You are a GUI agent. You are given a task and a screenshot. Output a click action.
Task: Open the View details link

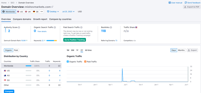pos(42,31)
